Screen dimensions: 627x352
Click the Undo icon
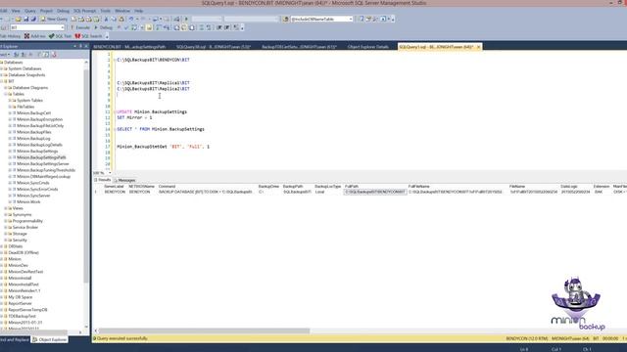[x=130, y=19]
